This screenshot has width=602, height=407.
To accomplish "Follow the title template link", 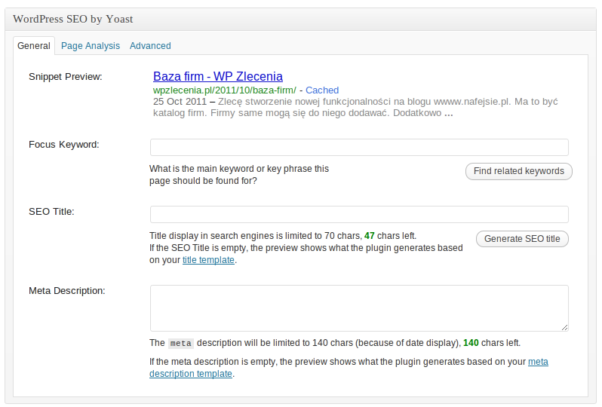I will coord(208,260).
